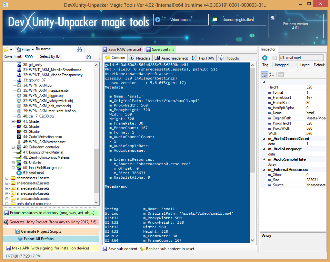This screenshot has width=330, height=262.
Task: Collapse the m_AudioLanguage property group
Action: (x=264, y=149)
